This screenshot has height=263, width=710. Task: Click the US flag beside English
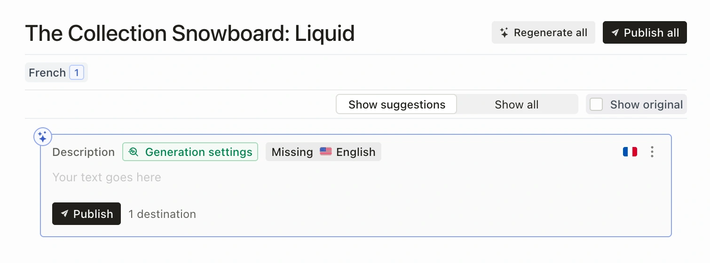(x=325, y=152)
